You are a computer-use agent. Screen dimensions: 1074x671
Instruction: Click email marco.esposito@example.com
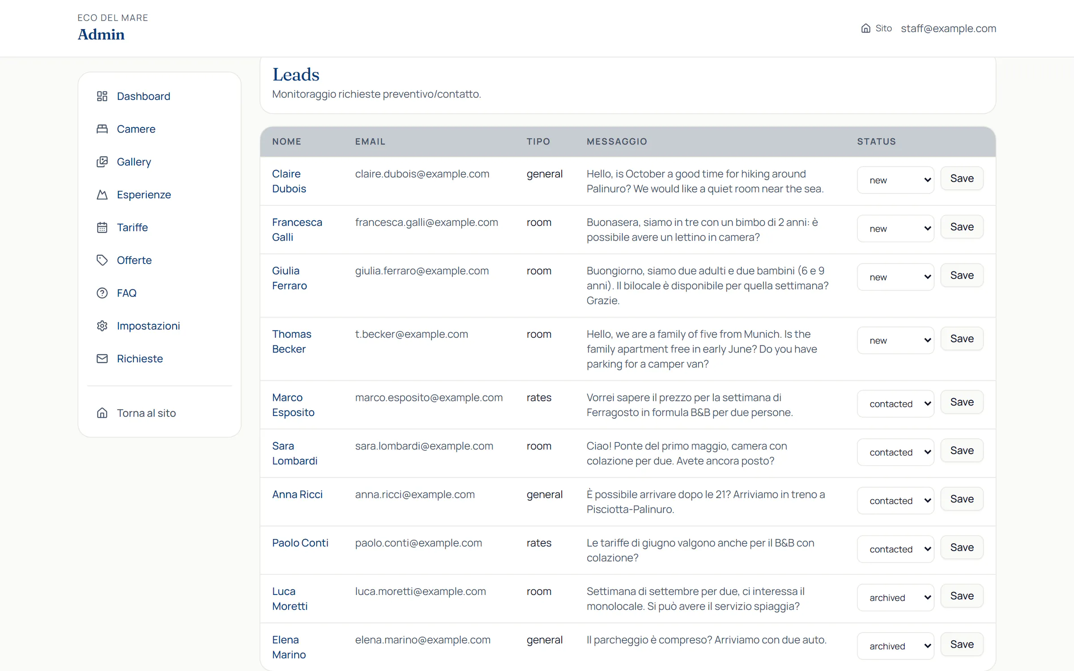[x=429, y=397]
